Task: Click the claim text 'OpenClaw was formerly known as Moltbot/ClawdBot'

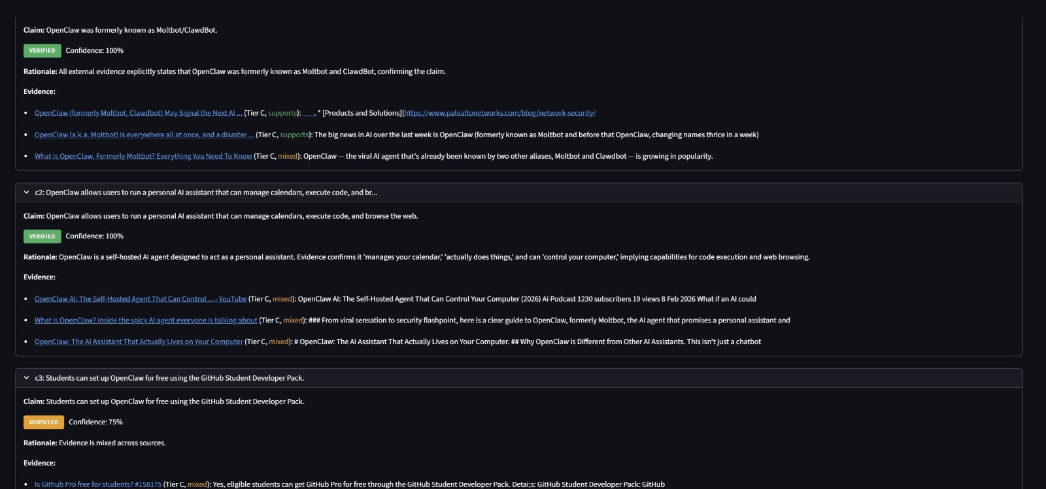Action: click(131, 30)
